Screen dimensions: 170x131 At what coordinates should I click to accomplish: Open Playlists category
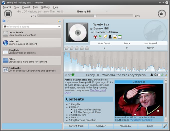point(32,51)
